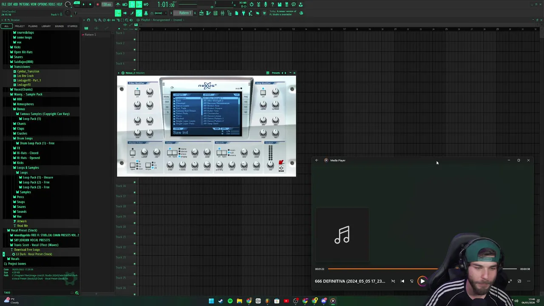This screenshot has height=306, width=544.
Task: Toggle Amp Modifier on button in Nexus
Action: click(x=263, y=93)
